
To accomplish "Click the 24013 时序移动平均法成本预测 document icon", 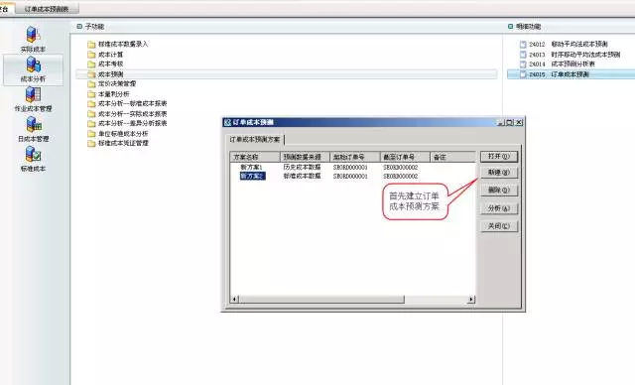I will click(x=523, y=55).
